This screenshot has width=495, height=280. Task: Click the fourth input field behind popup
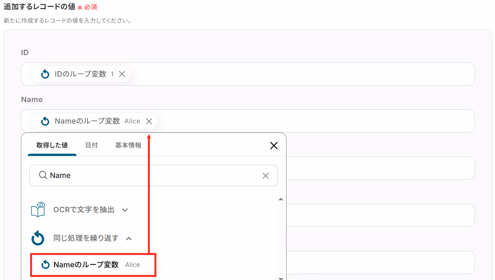click(380, 215)
